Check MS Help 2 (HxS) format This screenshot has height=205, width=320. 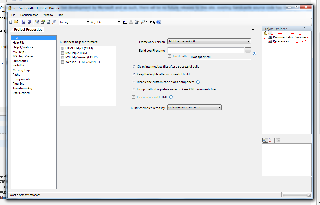(x=62, y=53)
